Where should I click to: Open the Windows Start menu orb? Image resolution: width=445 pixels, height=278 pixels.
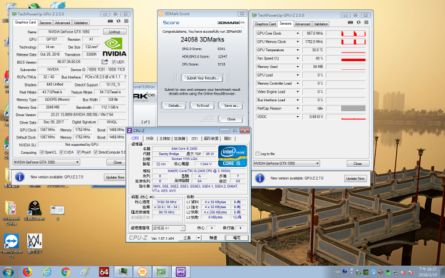[x=8, y=272]
